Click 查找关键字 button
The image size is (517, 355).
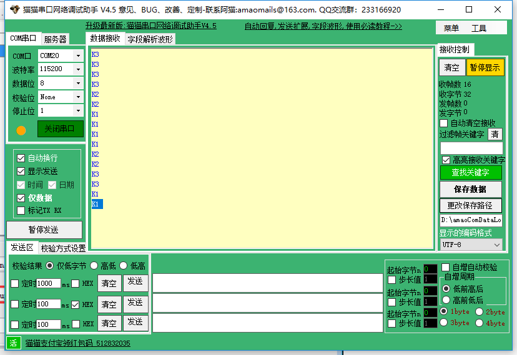pos(471,172)
